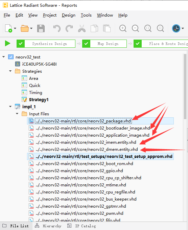Click the Place & Route Design button

161,44
